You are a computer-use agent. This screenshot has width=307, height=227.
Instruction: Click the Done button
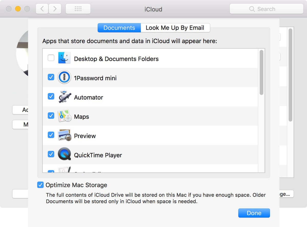pyautogui.click(x=254, y=213)
